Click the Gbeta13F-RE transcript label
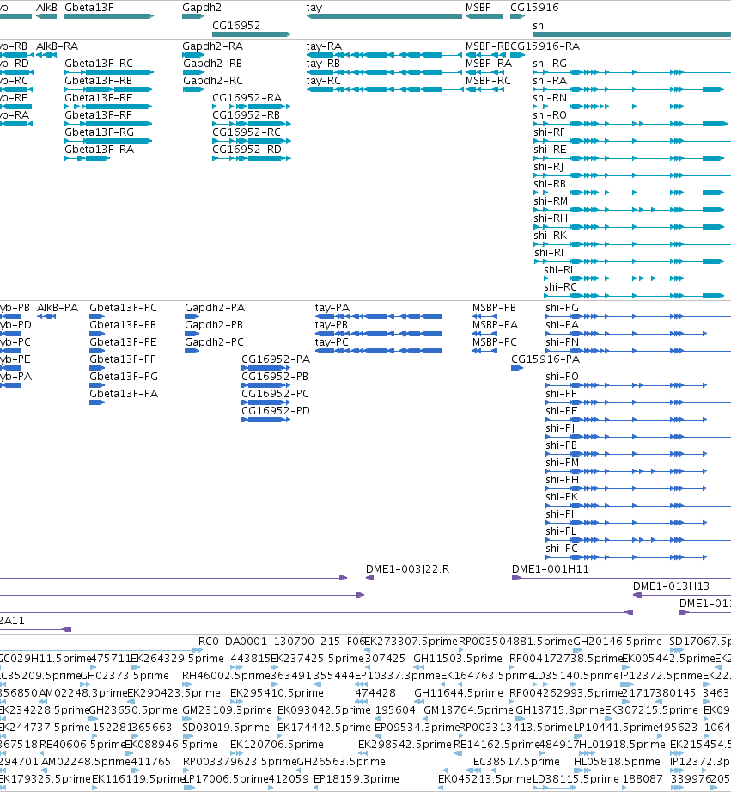The height and width of the screenshot is (792, 731). point(99,98)
